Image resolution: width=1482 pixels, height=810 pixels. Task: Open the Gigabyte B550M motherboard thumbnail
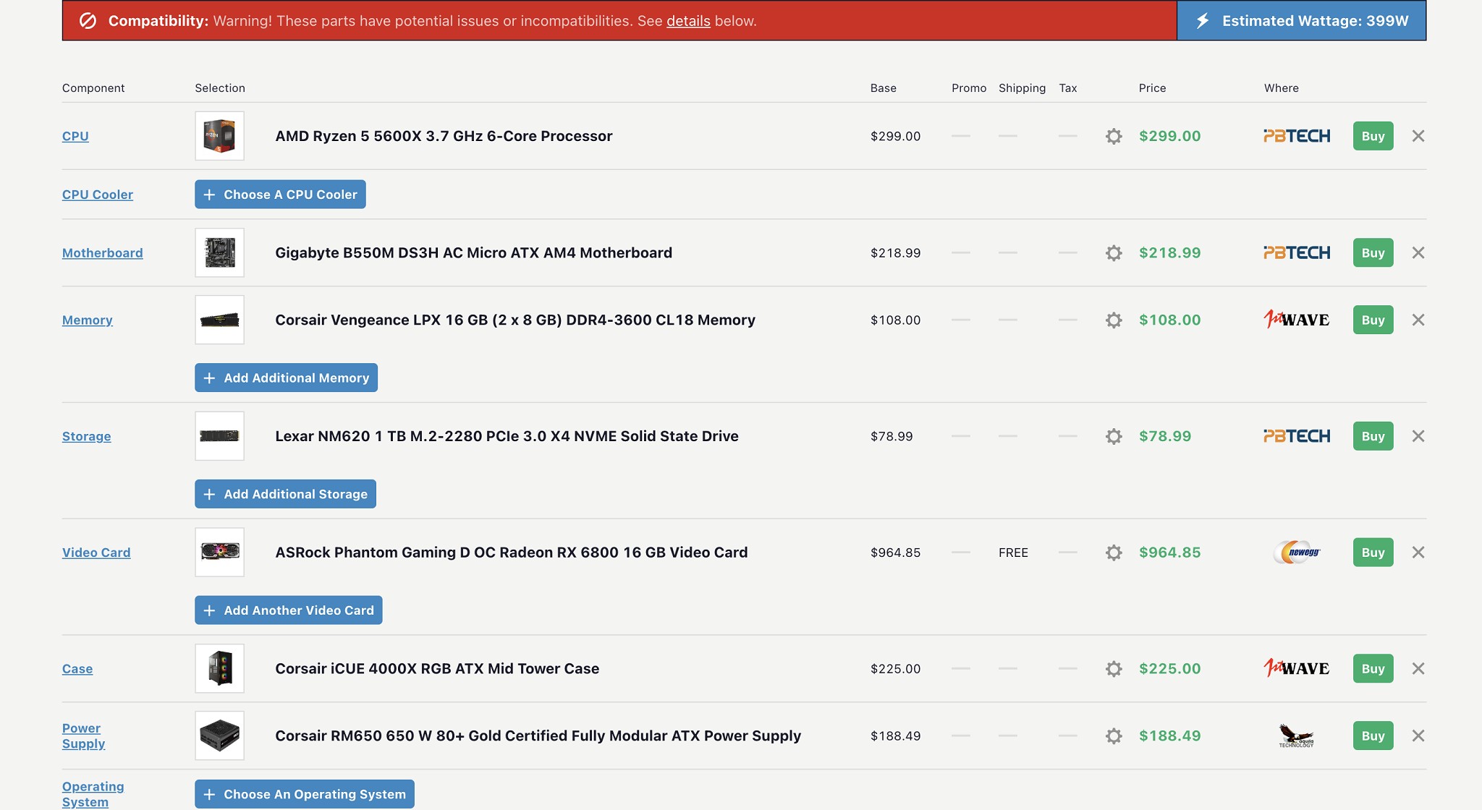pos(219,253)
